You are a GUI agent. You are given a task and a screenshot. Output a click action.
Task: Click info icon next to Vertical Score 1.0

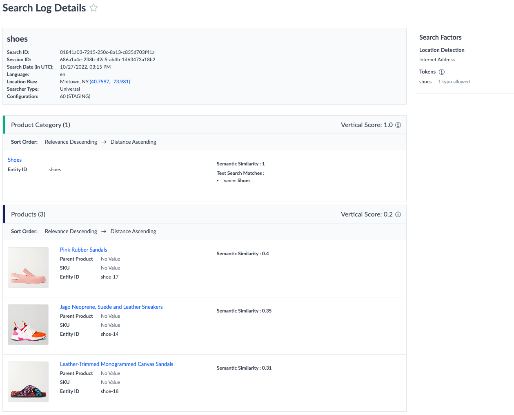(x=398, y=125)
